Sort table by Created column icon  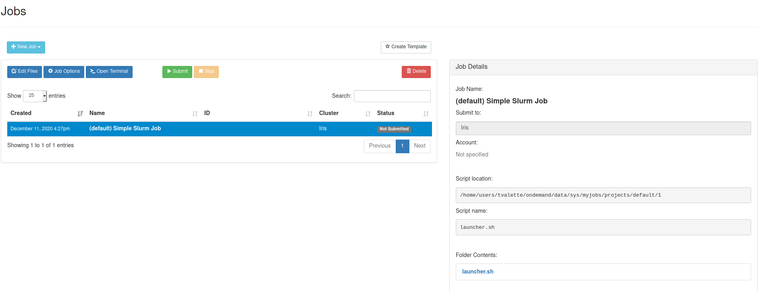coord(80,114)
